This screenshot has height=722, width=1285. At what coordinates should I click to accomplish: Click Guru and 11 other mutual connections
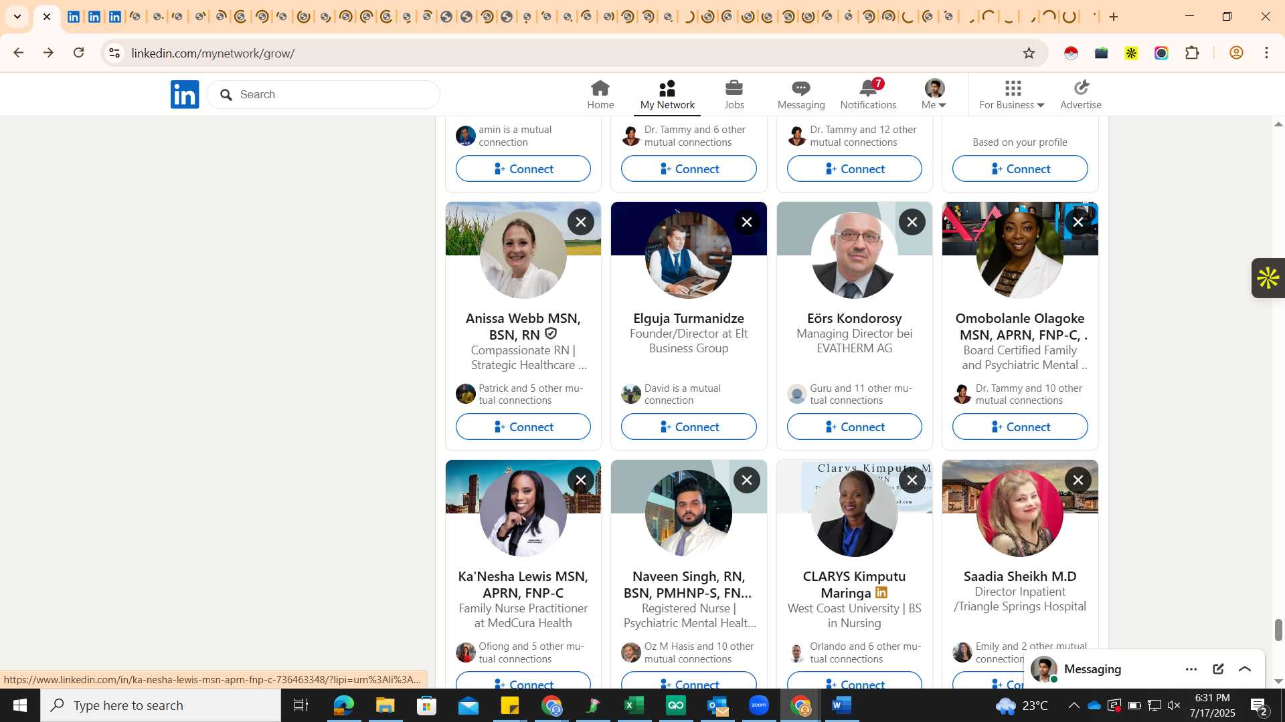pos(861,394)
